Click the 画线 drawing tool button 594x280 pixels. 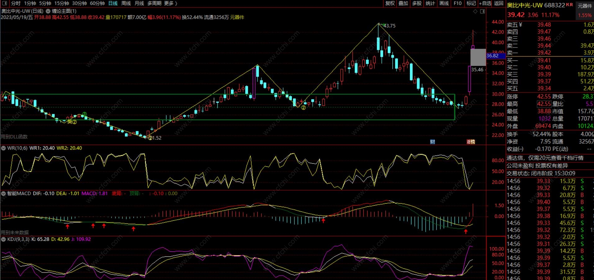pyautogui.click(x=444, y=3)
